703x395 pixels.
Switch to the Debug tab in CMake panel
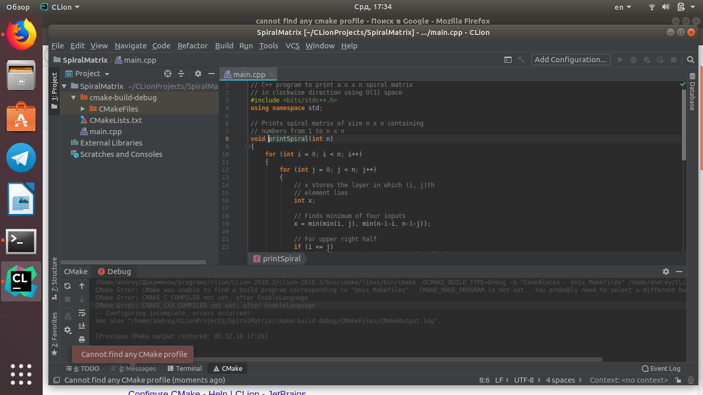(x=114, y=272)
